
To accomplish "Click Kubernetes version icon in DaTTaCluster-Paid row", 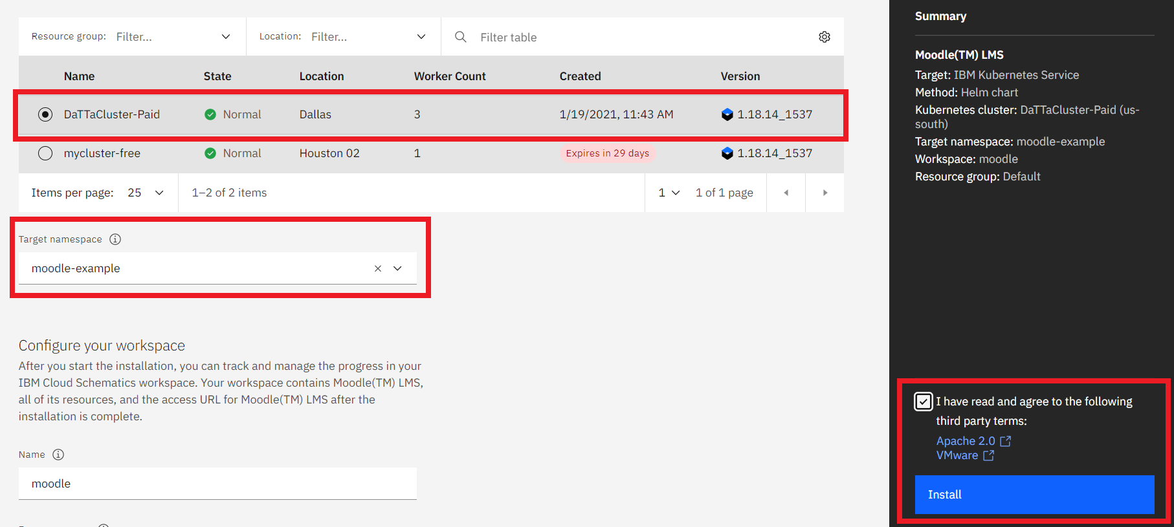I will [727, 114].
